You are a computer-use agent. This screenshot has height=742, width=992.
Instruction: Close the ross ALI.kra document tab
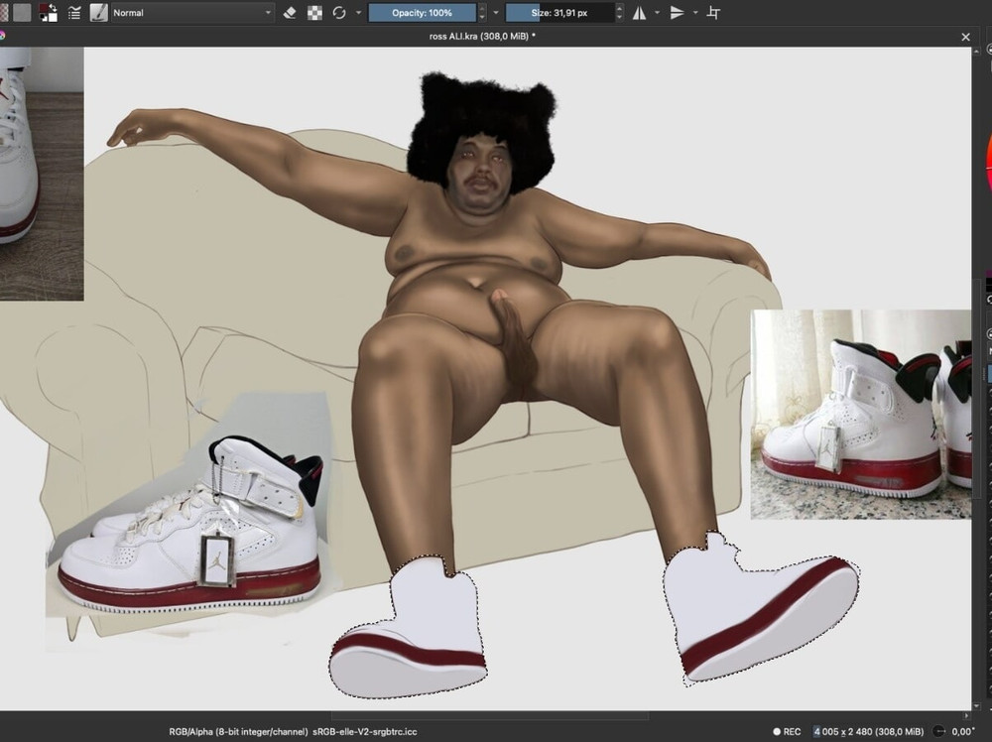(966, 37)
